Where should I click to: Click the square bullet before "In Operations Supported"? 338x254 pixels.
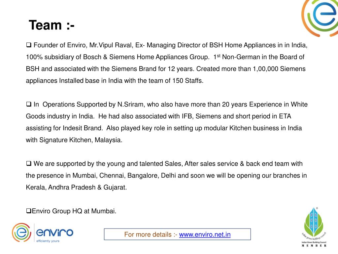[28, 105]
